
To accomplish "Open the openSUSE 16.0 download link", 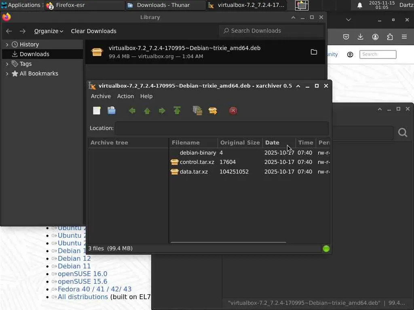I will click(x=82, y=274).
